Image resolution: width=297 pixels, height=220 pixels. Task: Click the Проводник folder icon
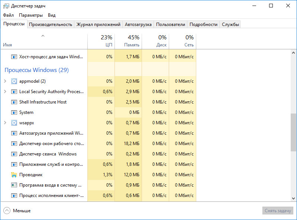click(x=14, y=175)
